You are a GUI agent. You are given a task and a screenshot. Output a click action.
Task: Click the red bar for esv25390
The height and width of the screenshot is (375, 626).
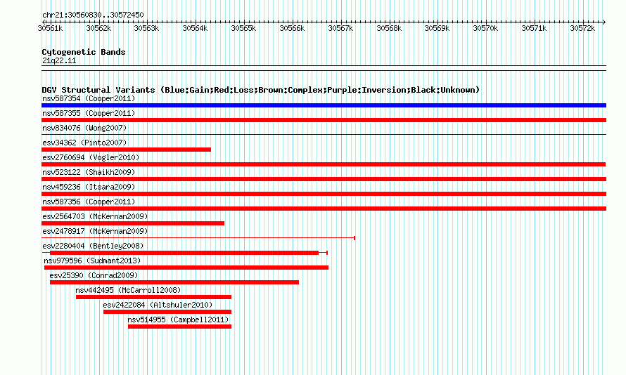(x=174, y=282)
